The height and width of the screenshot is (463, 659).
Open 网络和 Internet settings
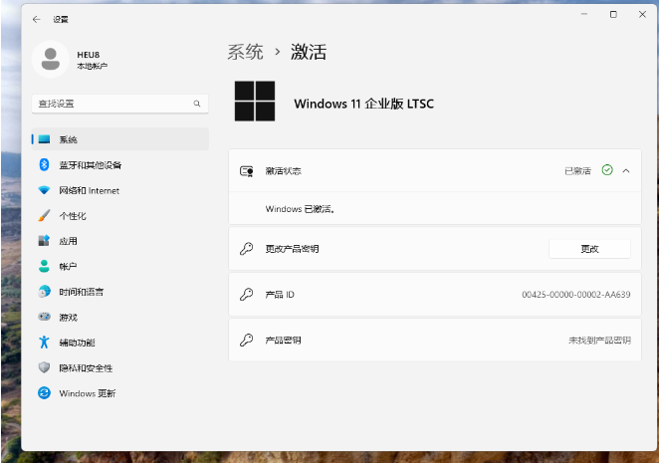coord(89,190)
